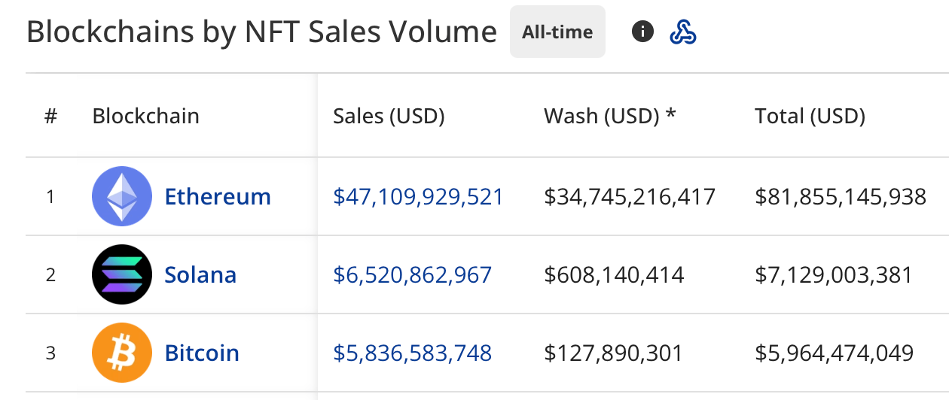This screenshot has width=949, height=400.
Task: Open the Ethereum blockchain link
Action: coord(218,197)
